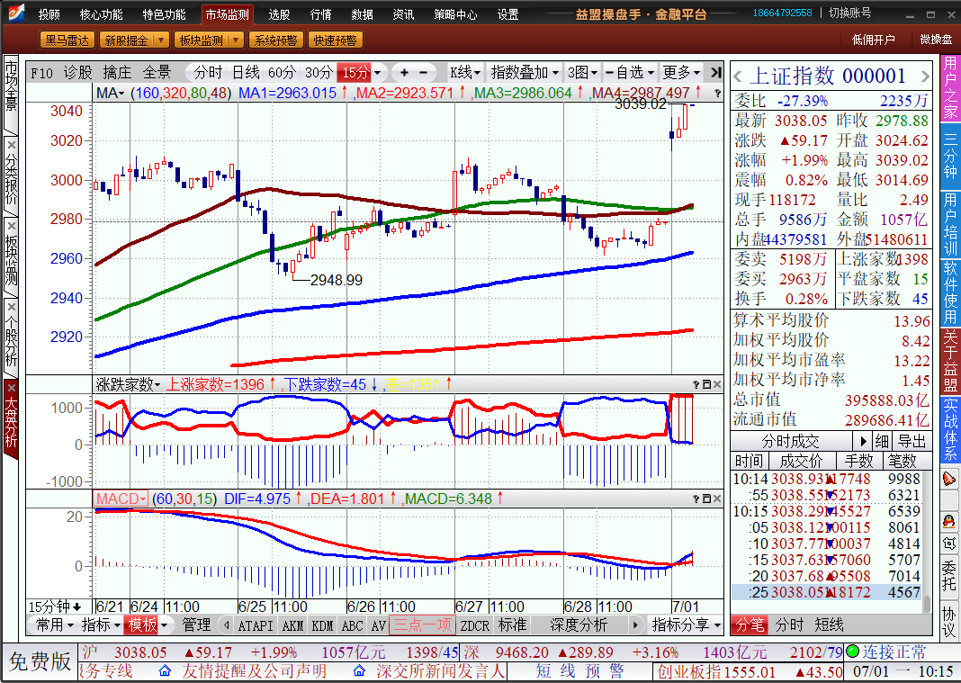Viewport: 961px width, 683px height.
Task: Open the 指数叠加 dropdown
Action: 525,72
